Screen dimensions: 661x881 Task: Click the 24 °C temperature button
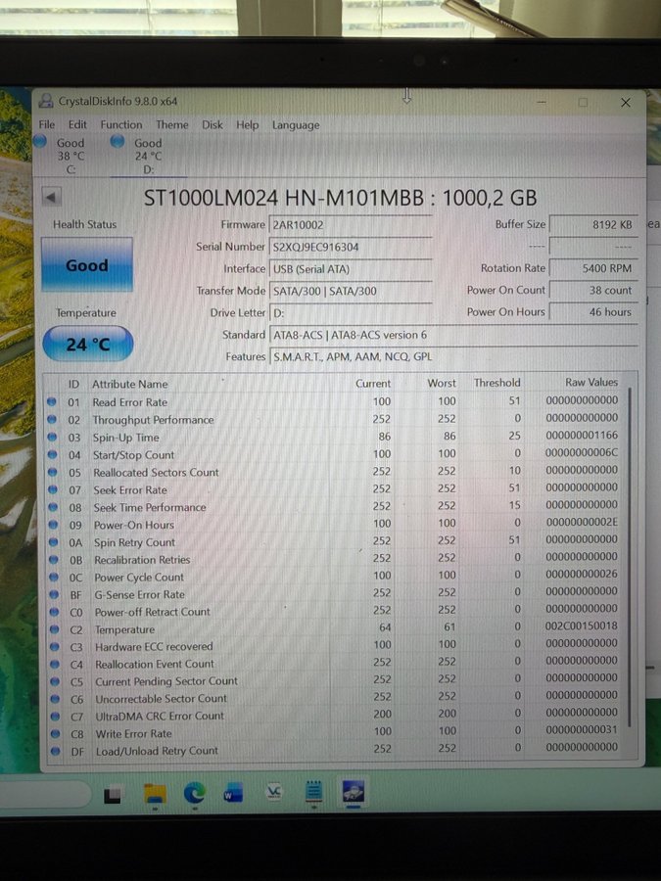pyautogui.click(x=88, y=345)
